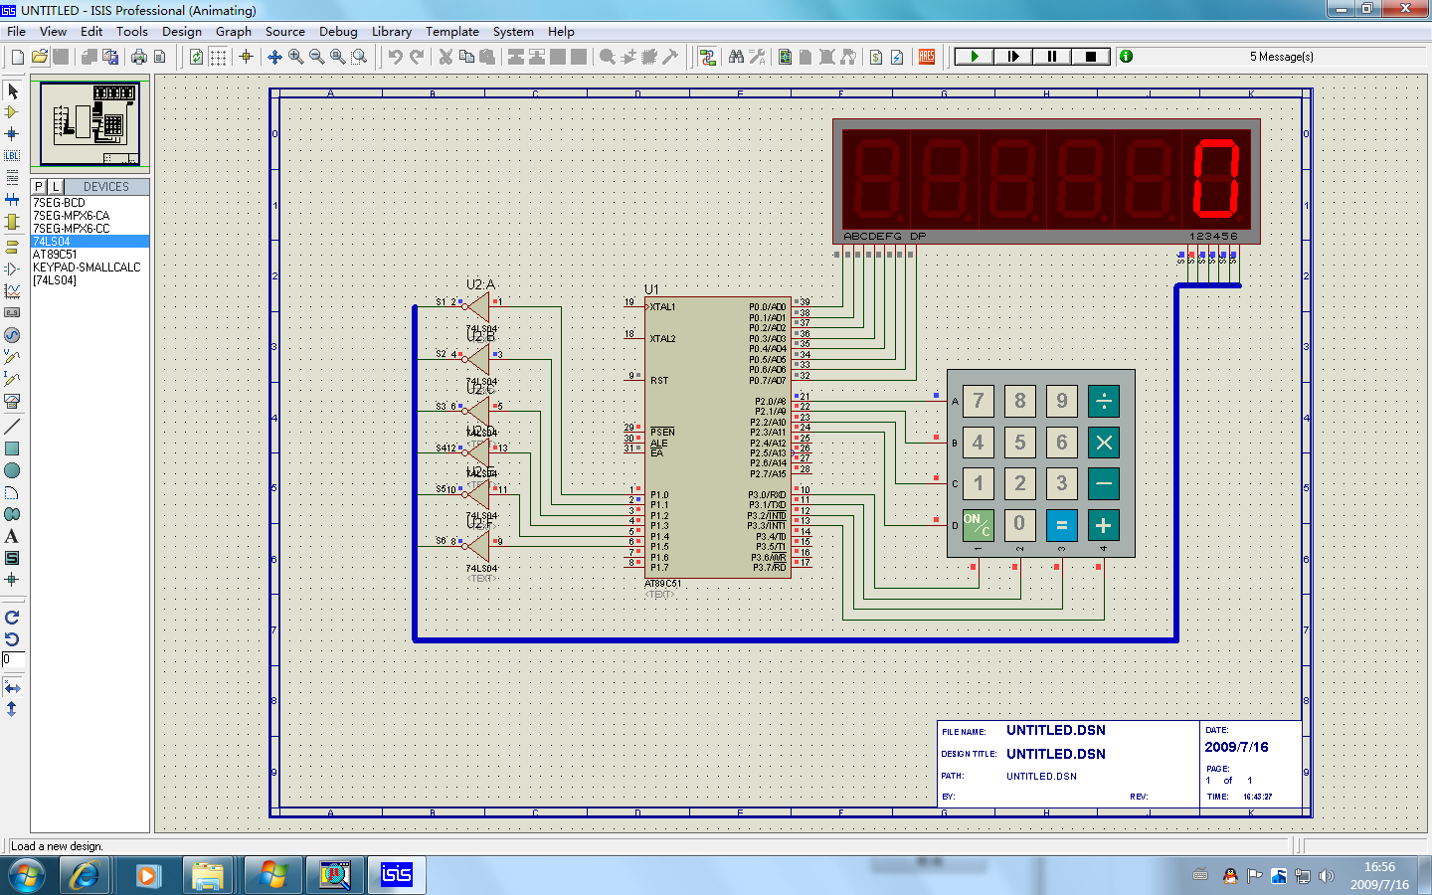Viewport: 1432px width, 895px height.
Task: Click the L library manage button
Action: point(56,187)
